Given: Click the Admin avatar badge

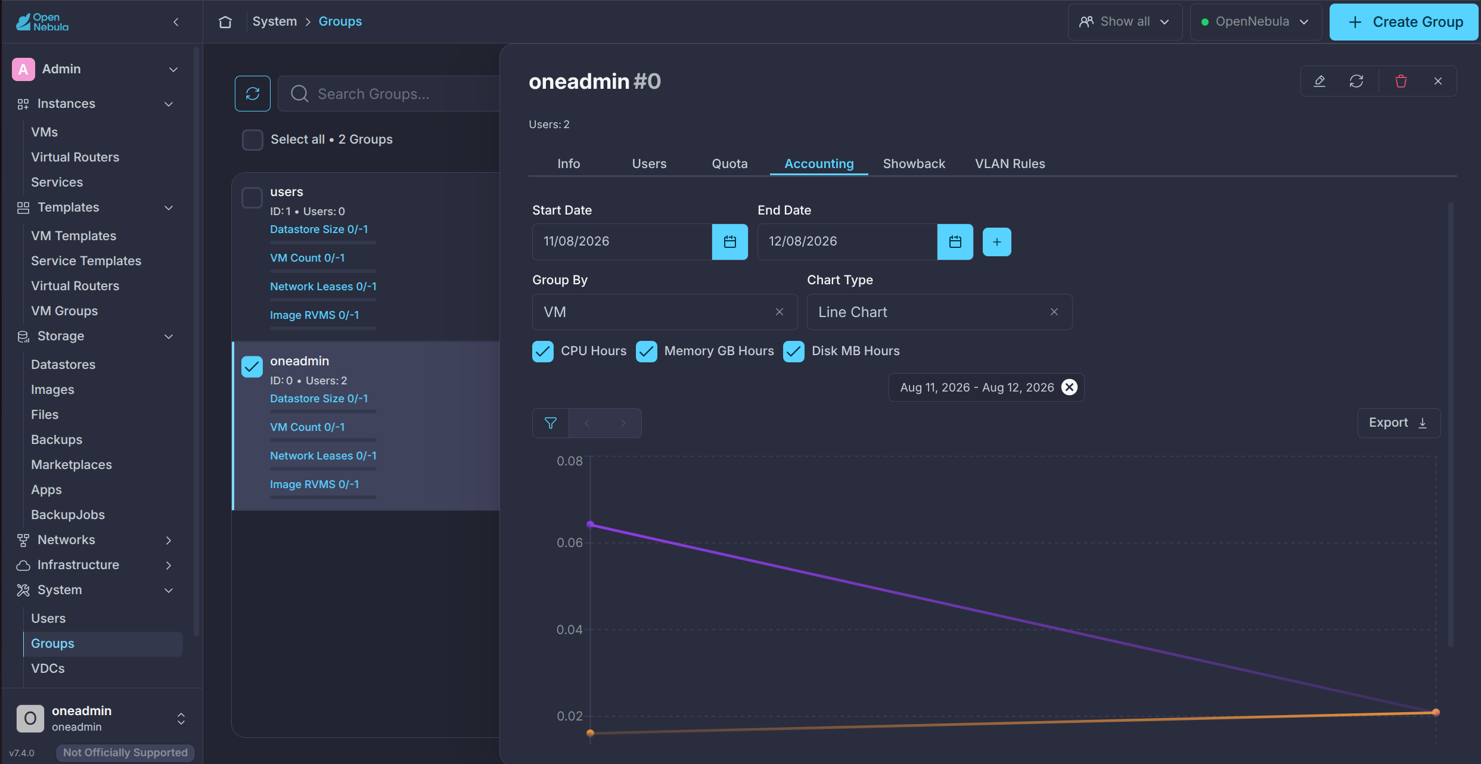Looking at the screenshot, I should tap(23, 69).
